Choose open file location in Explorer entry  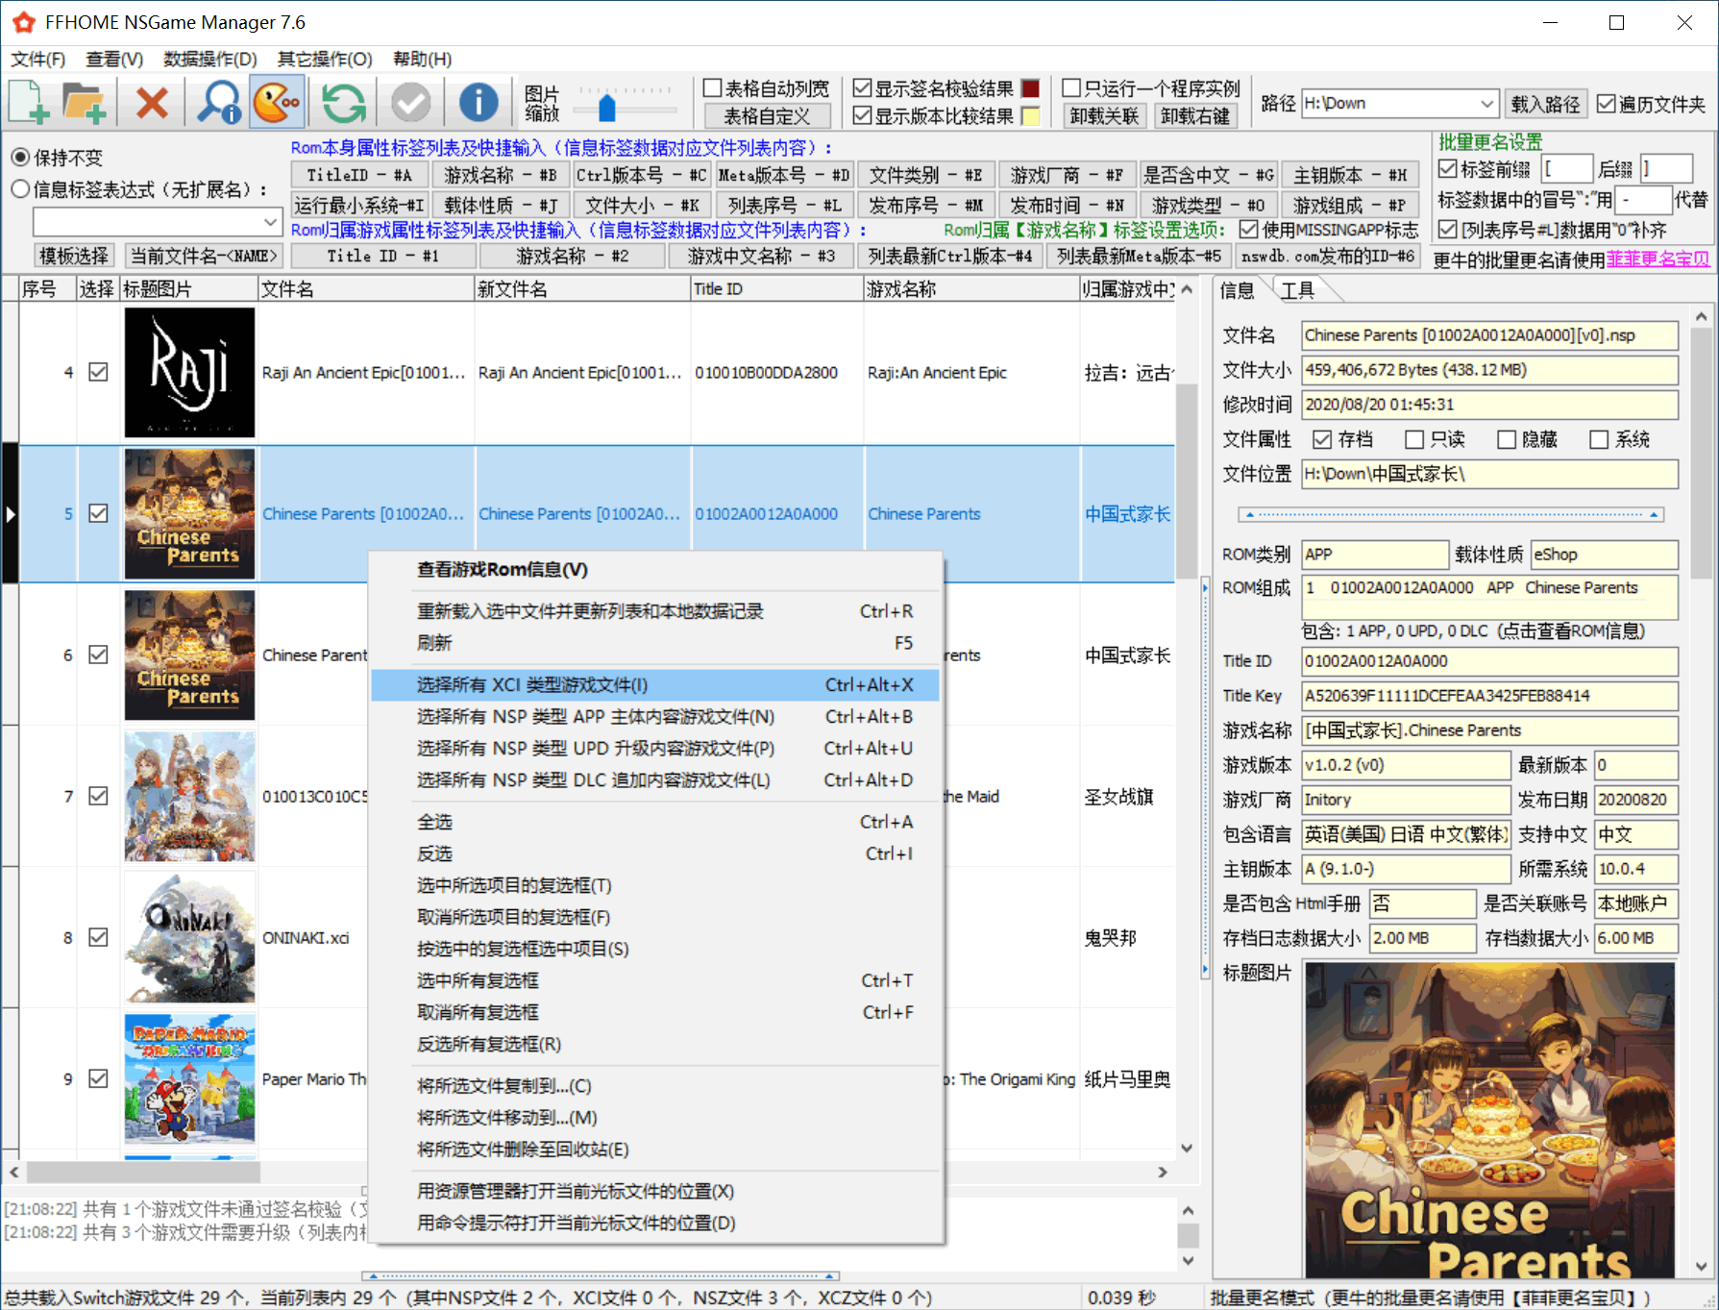click(654, 1191)
